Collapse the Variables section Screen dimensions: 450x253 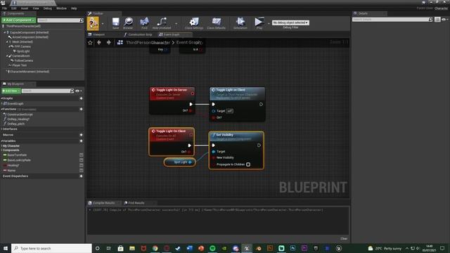click(x=1, y=141)
